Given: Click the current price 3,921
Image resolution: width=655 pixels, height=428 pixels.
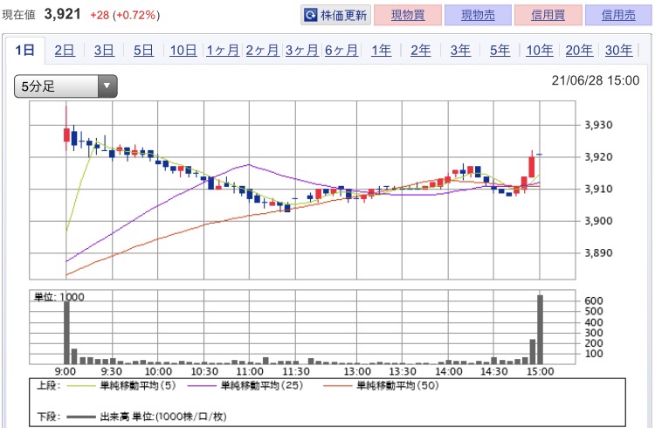Looking at the screenshot, I should click(62, 14).
